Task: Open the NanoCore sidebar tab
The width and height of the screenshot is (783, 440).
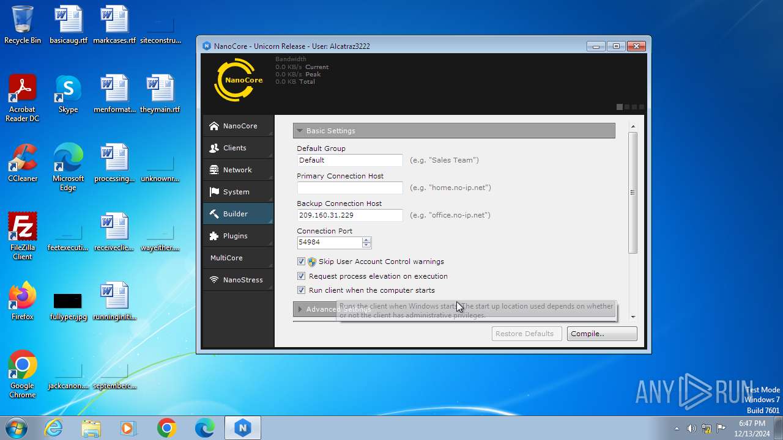Action: point(239,126)
